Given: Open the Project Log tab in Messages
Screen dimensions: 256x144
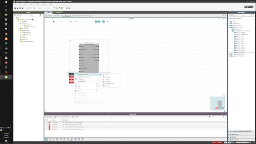Looking at the screenshot, I should [x=58, y=117].
